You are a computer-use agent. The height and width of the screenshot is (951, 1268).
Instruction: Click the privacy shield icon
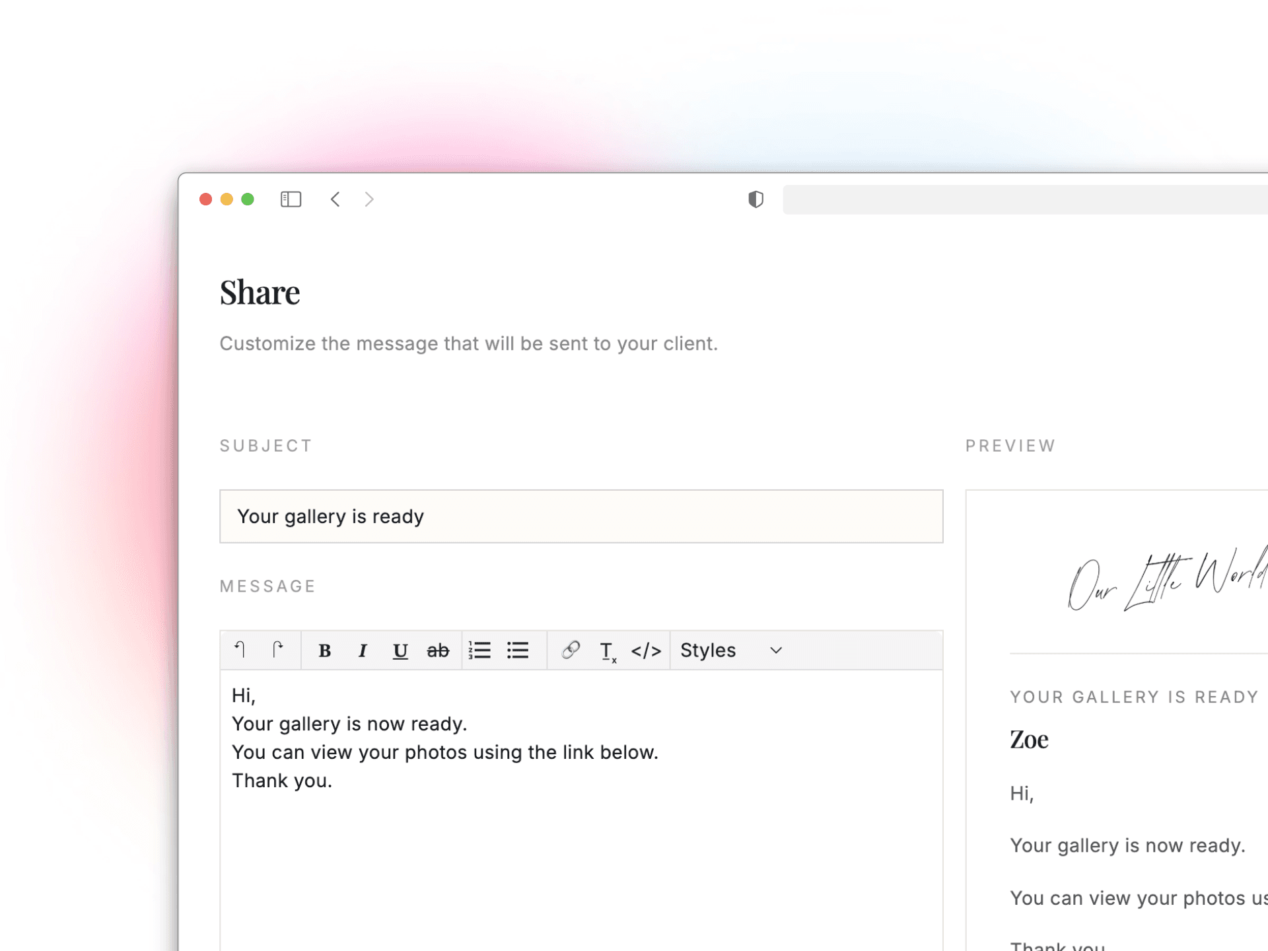[x=756, y=199]
